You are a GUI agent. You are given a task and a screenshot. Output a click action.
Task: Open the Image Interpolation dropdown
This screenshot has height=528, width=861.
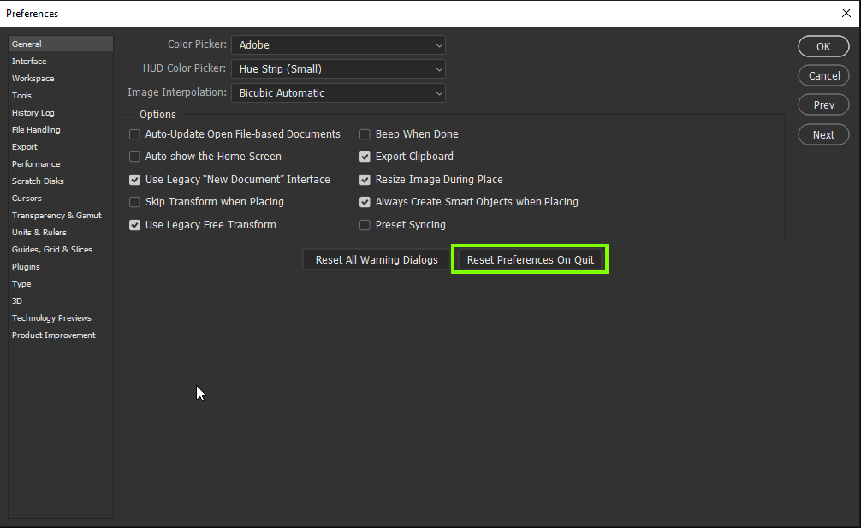[x=338, y=92]
